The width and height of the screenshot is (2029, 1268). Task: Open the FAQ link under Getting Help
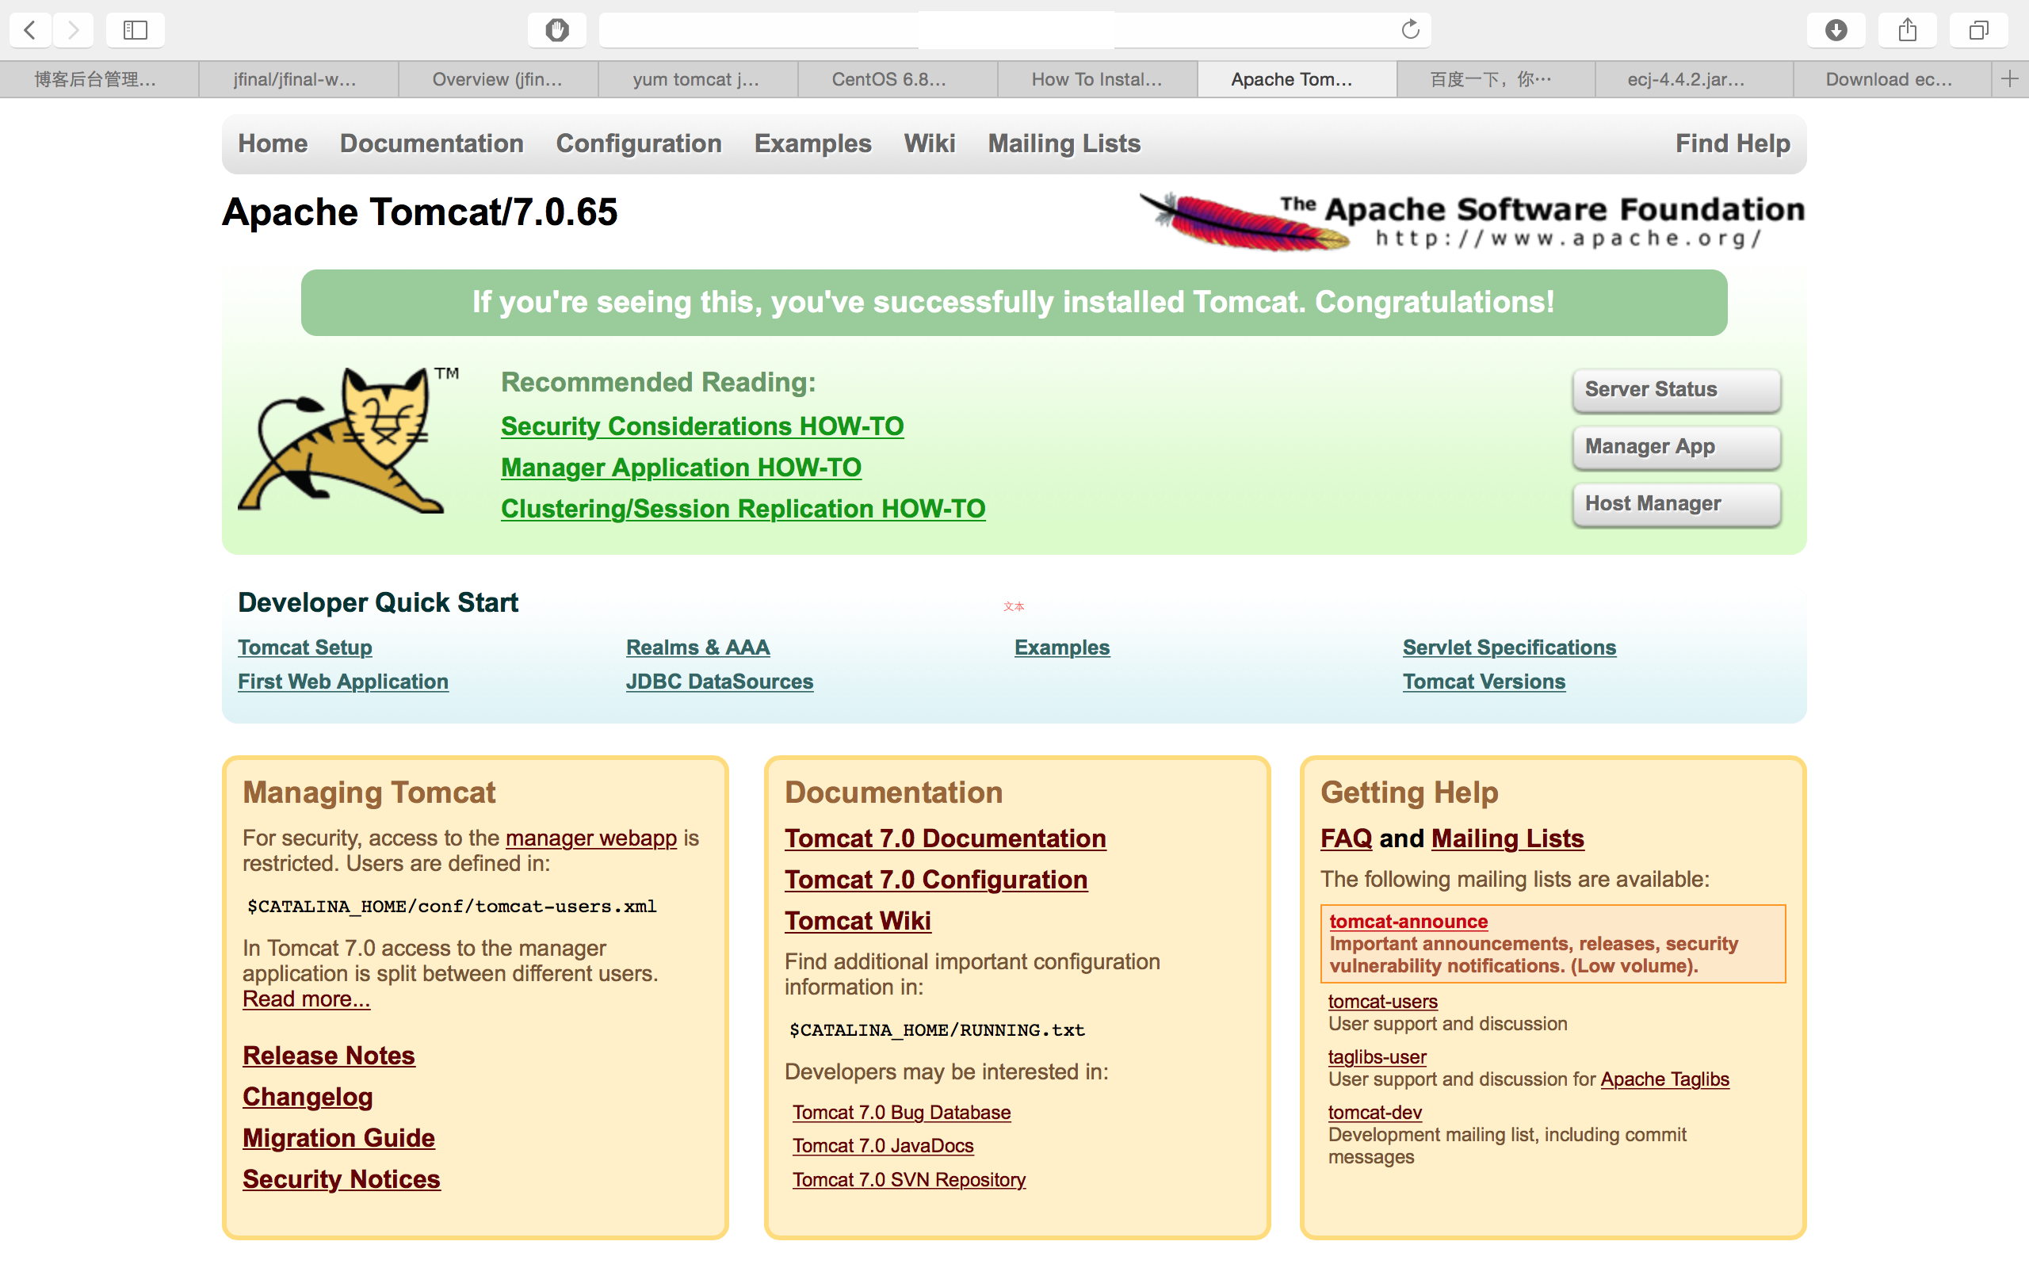(1347, 838)
